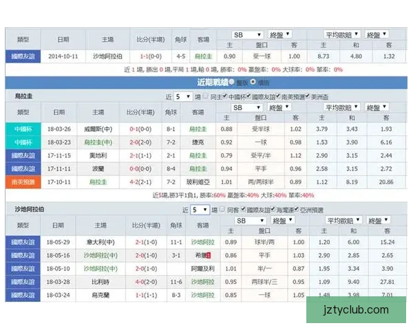Select the 橫版 layout radio button
This screenshot has width=413, height=330.
[x=253, y=82]
